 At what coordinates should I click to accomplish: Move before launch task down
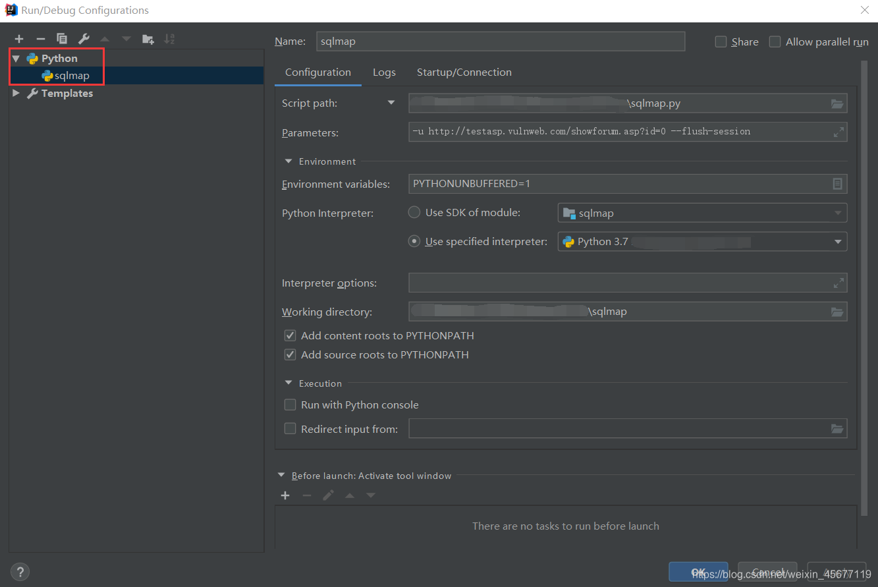371,495
